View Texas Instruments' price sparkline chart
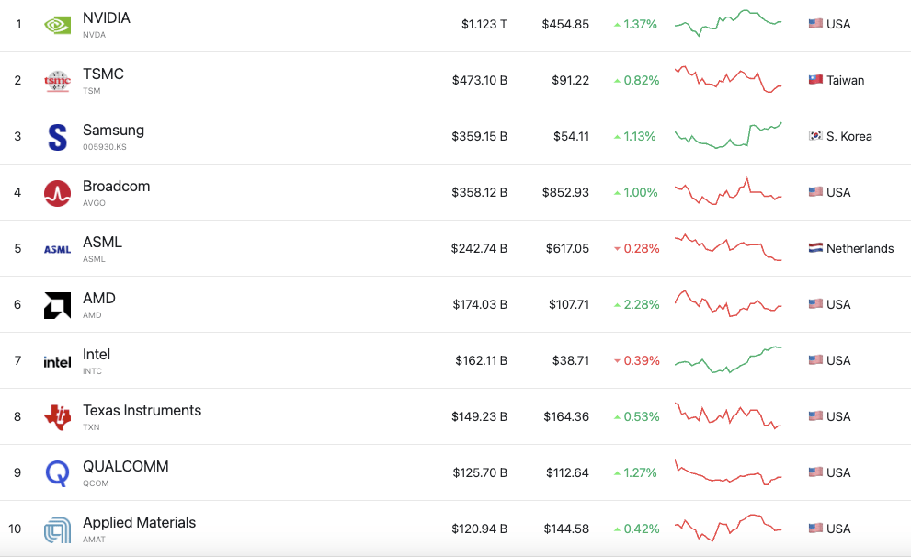 728,415
